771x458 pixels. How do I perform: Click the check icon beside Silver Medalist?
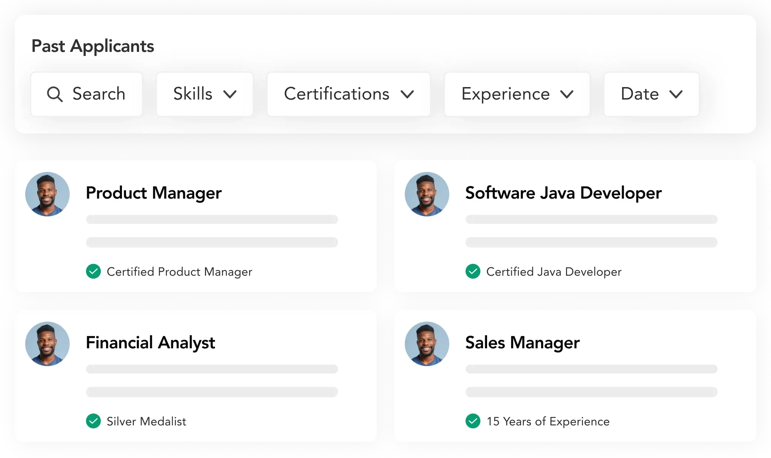coord(94,421)
